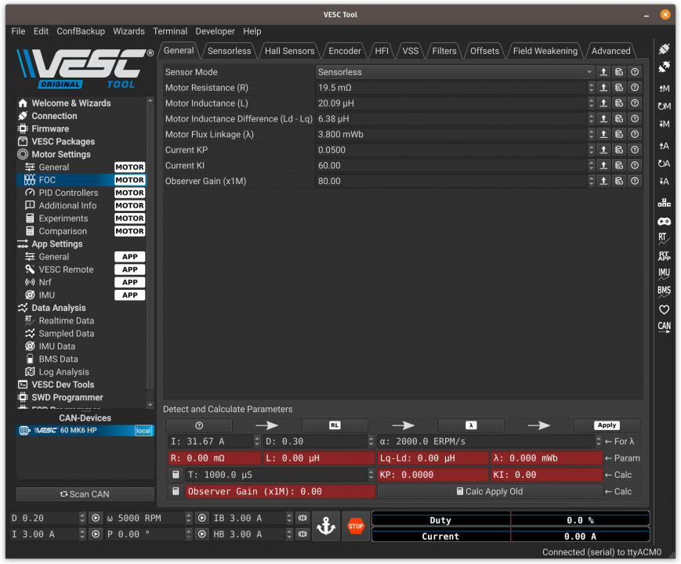This screenshot has height=564, width=681.
Task: Switch to the Hall Sensors tab
Action: pos(289,51)
